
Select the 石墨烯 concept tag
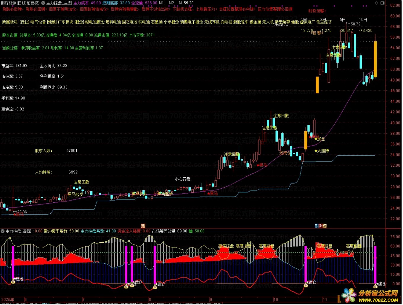(157, 22)
